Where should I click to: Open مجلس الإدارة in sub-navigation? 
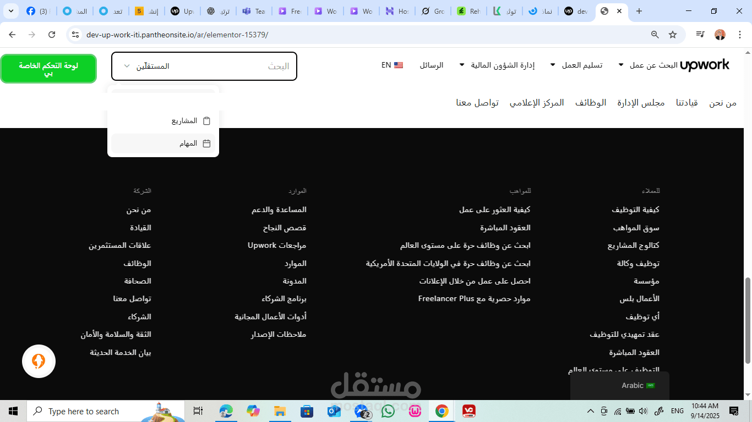click(641, 103)
